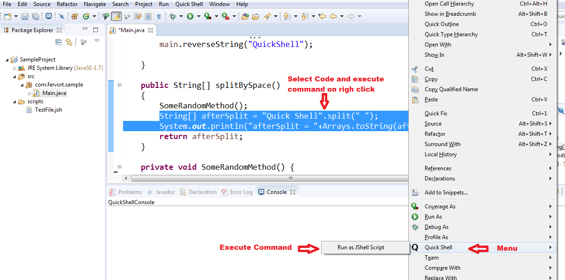Screen dimensions: 565x280
Task: Close the Console tab
Action: click(293, 192)
